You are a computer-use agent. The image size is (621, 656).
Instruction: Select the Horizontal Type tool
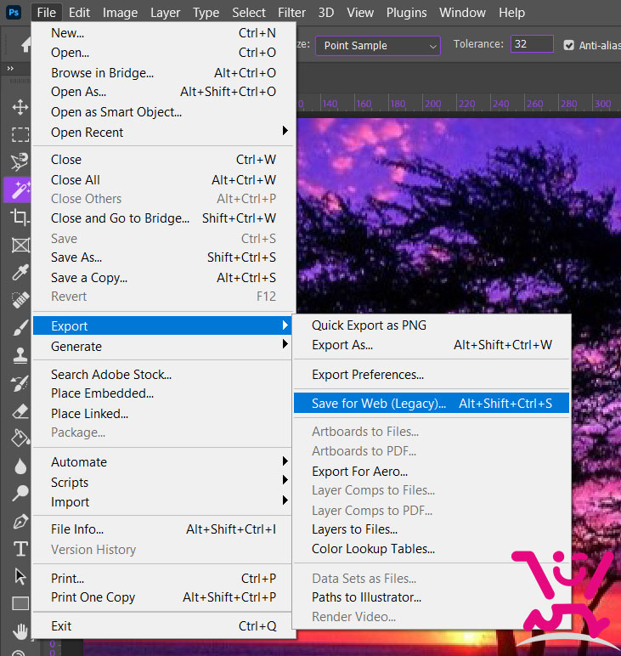[x=20, y=548]
